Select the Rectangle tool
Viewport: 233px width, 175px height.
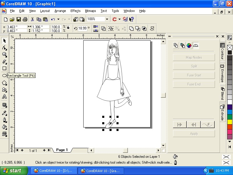pos(4,68)
